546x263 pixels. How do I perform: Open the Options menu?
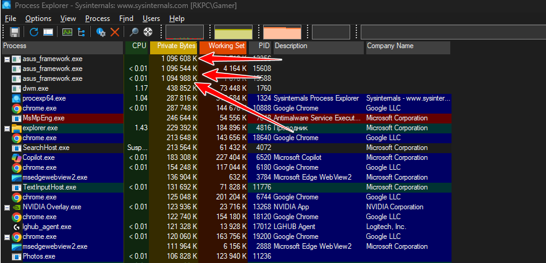pos(38,19)
